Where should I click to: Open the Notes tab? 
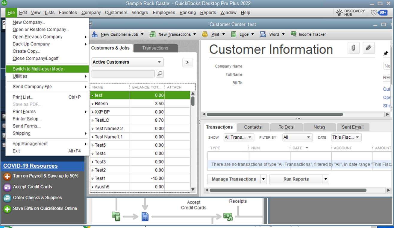[x=319, y=127]
